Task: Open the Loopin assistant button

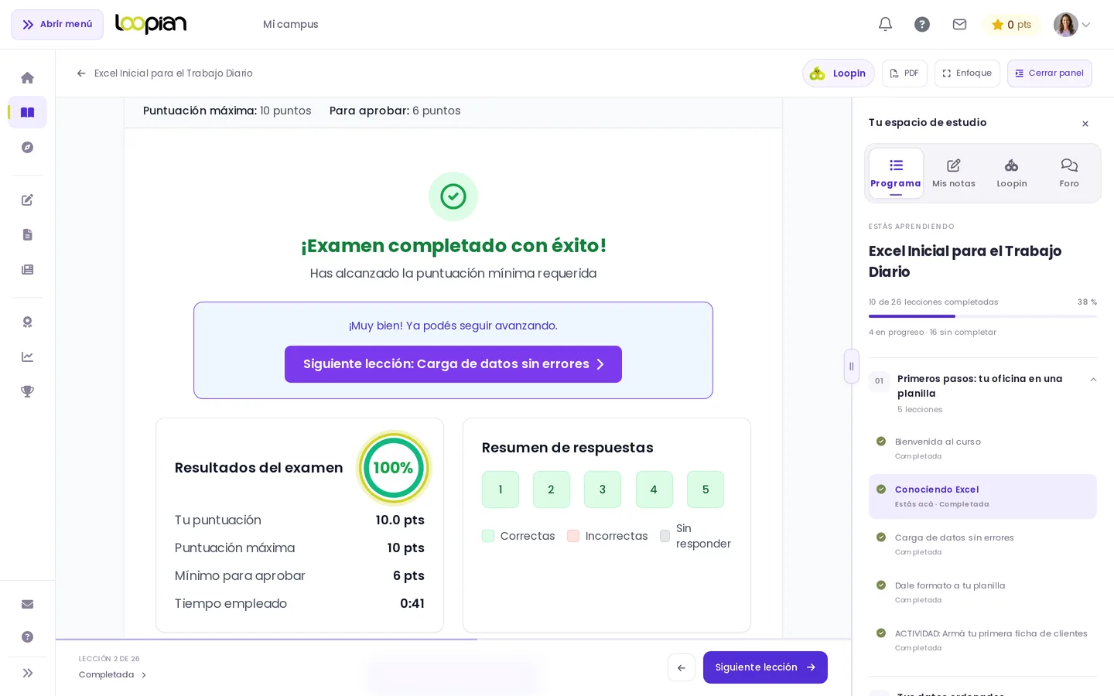Action: 838,73
